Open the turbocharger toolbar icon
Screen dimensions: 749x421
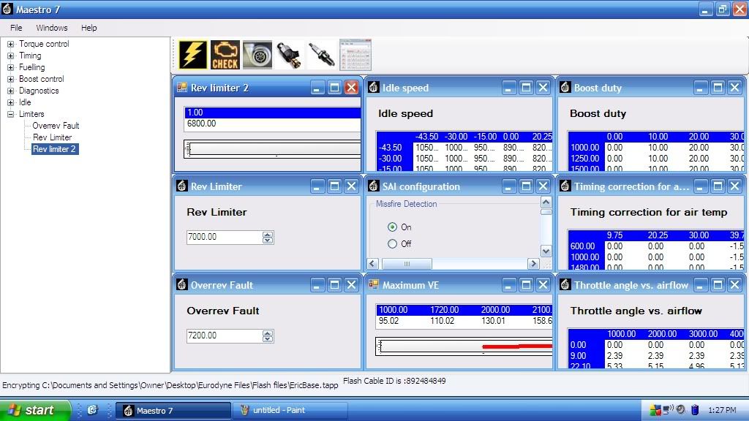click(x=257, y=55)
